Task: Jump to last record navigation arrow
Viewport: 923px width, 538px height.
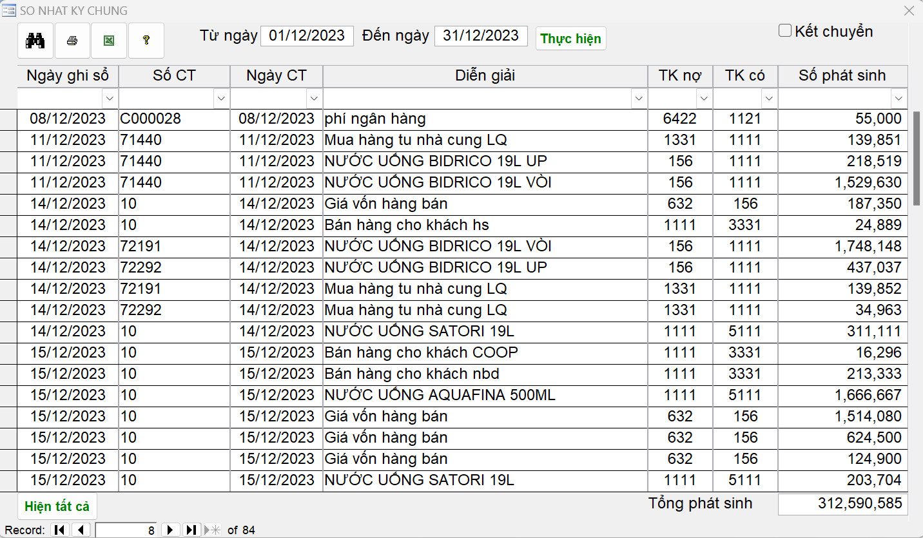Action: tap(191, 530)
